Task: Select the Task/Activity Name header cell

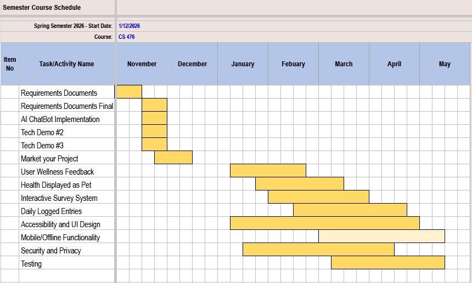Action: pyautogui.click(x=66, y=64)
